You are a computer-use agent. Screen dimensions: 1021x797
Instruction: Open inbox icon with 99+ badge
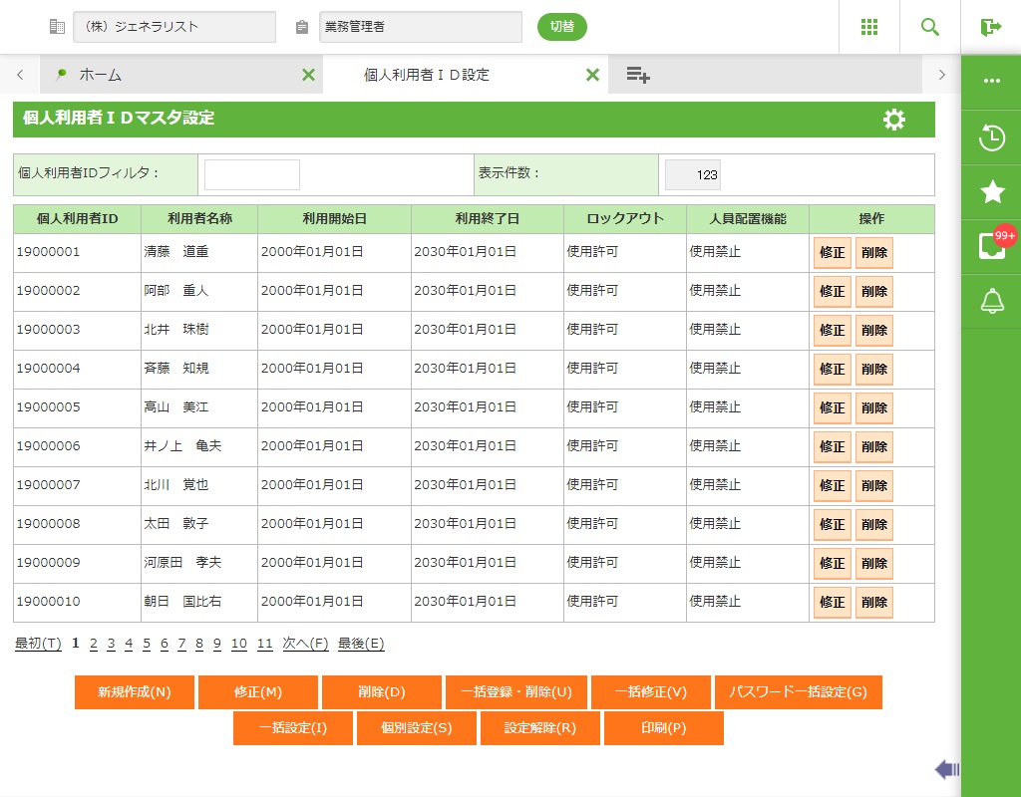point(991,247)
